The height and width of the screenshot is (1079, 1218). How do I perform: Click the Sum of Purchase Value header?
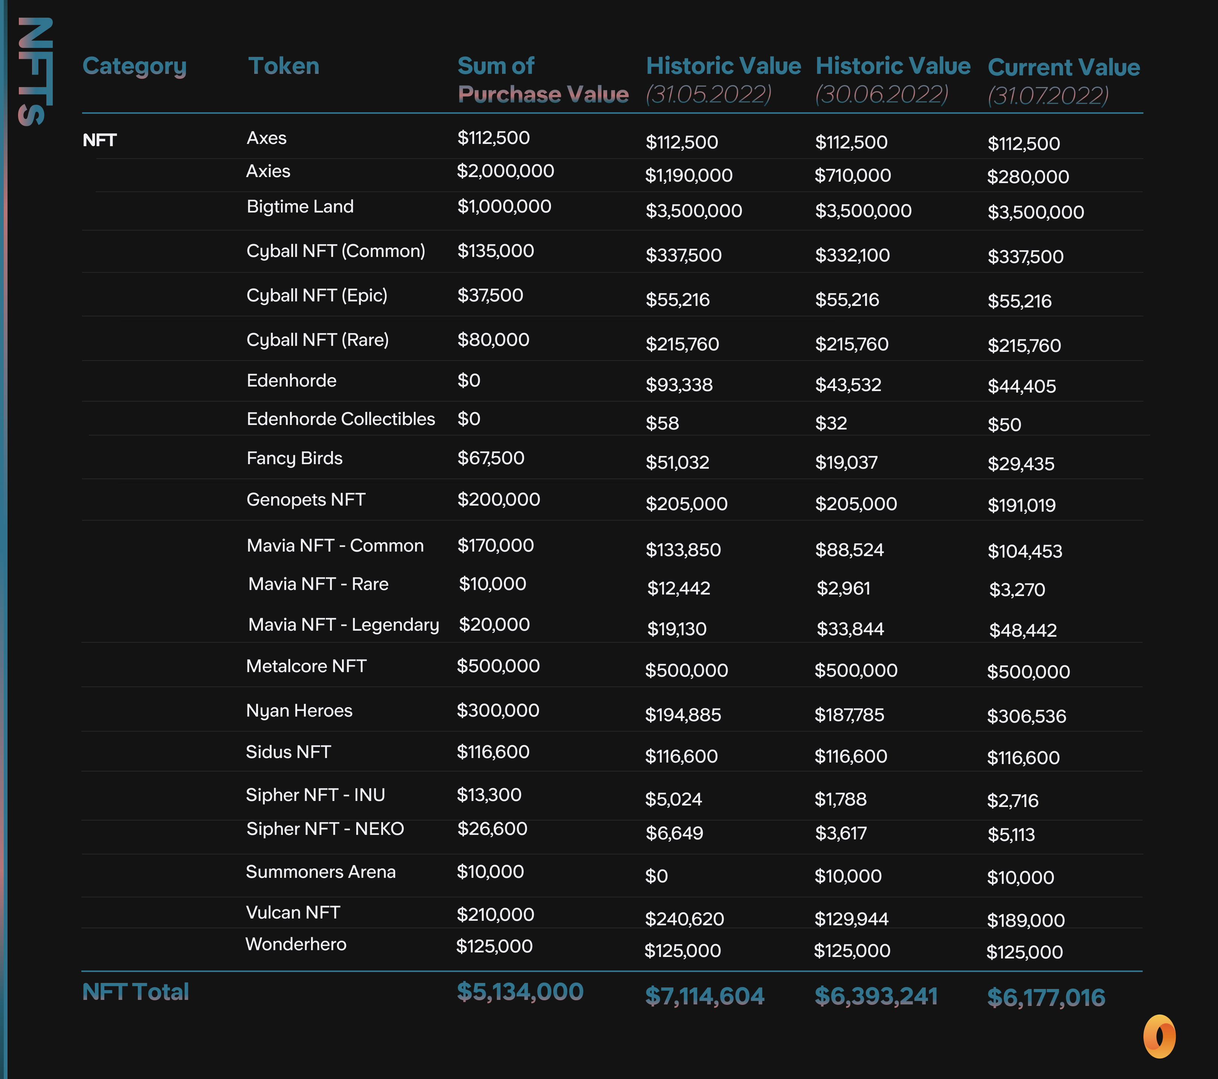click(543, 80)
